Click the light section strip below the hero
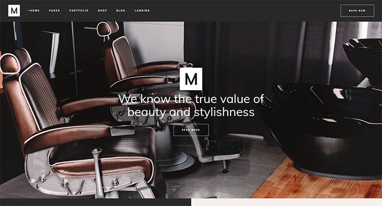 pos(286,202)
